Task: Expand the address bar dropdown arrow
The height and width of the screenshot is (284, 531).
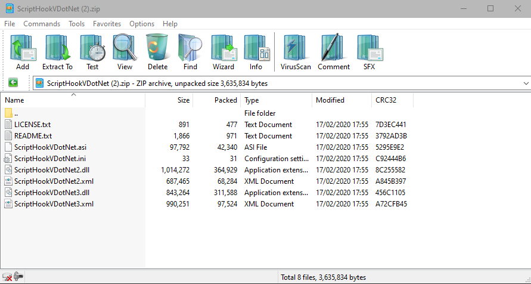Action: click(526, 84)
